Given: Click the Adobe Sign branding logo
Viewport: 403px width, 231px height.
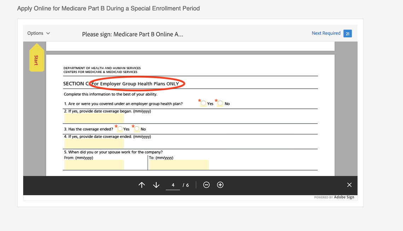Looking at the screenshot, I should (344, 197).
